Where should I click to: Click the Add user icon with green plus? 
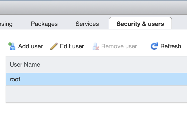tap(11, 46)
